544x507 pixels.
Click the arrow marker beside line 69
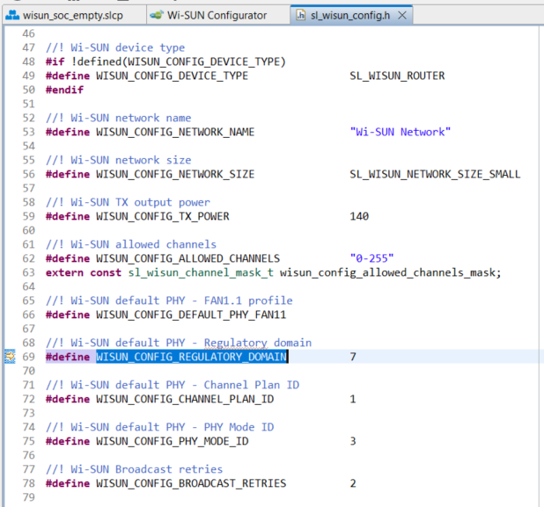coord(10,357)
